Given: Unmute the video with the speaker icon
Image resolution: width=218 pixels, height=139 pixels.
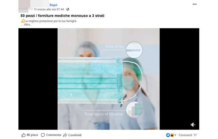Looking at the screenshot, I should (193, 125).
